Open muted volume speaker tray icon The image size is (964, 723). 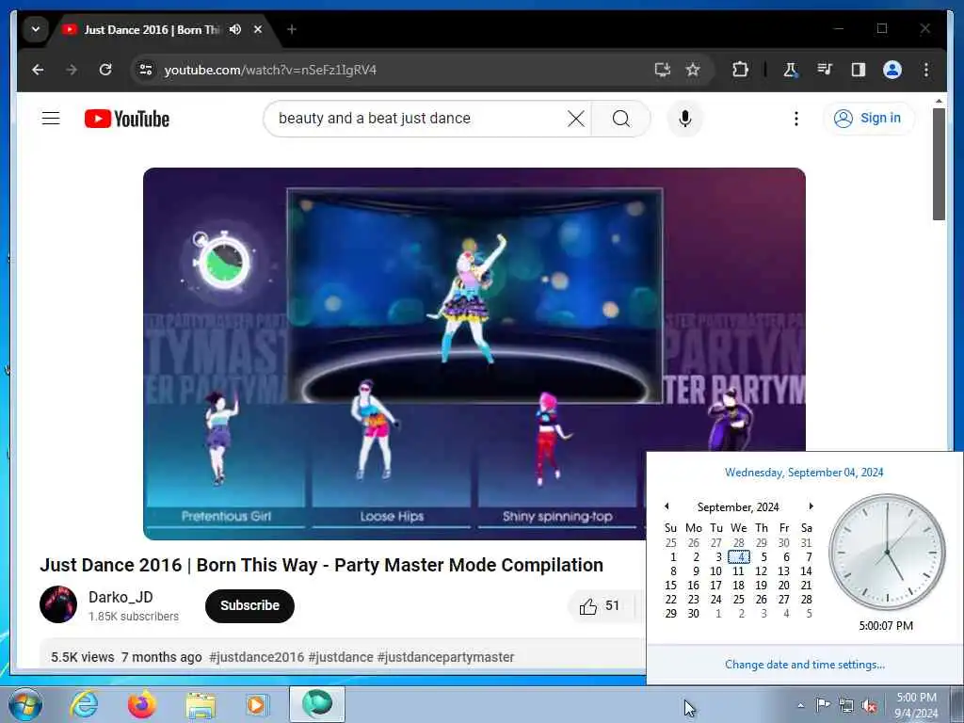(869, 706)
